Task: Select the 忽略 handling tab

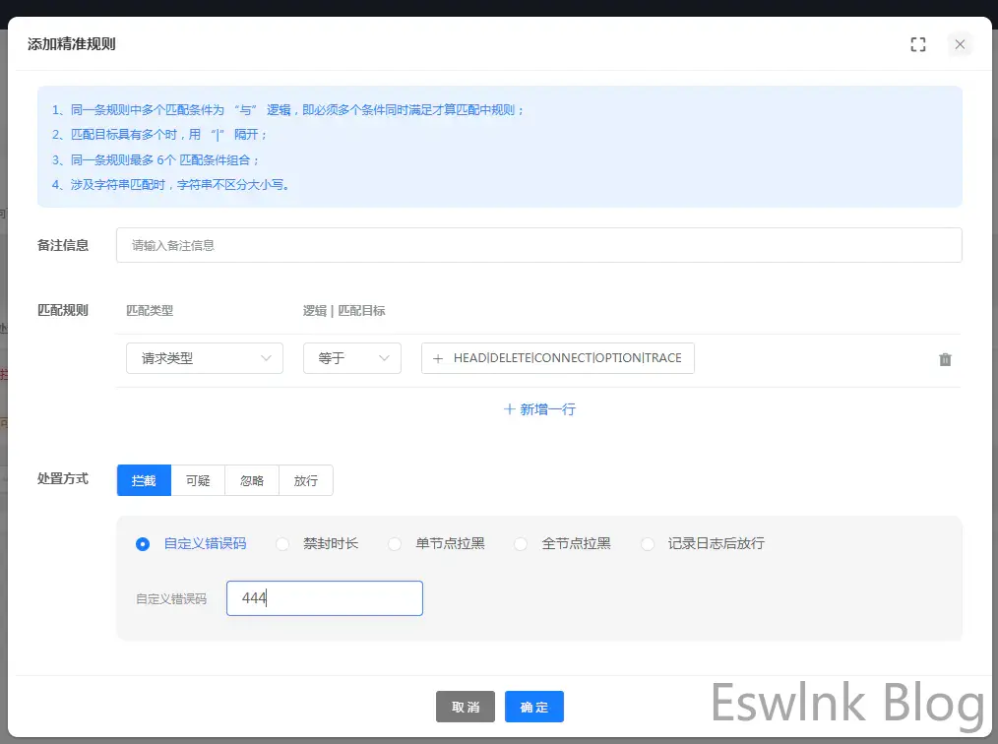Action: coord(252,480)
